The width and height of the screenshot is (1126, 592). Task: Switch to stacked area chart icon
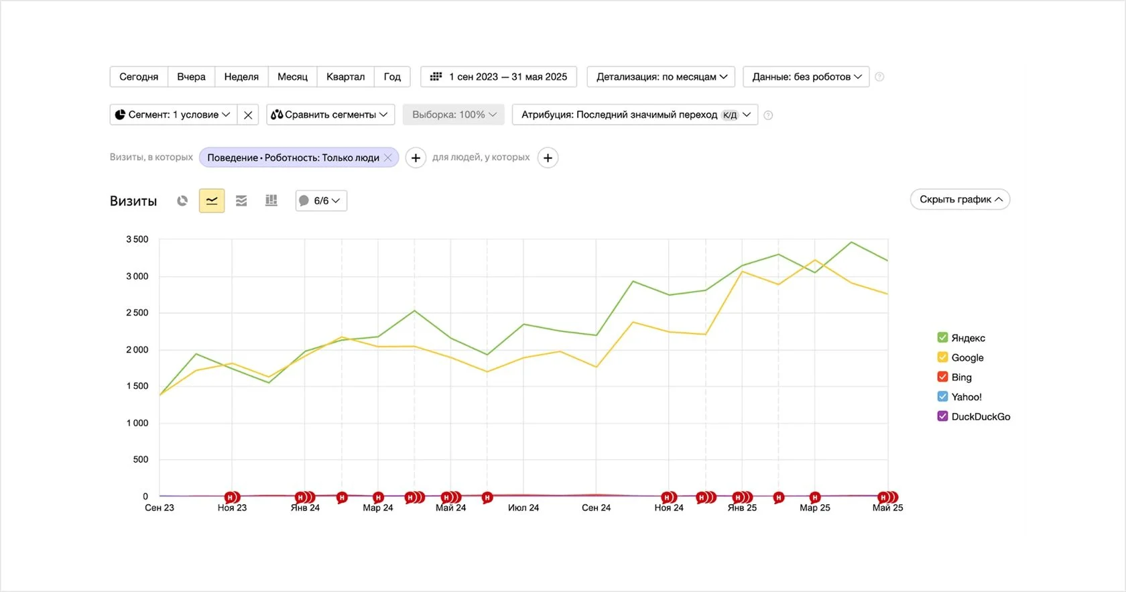coord(241,200)
